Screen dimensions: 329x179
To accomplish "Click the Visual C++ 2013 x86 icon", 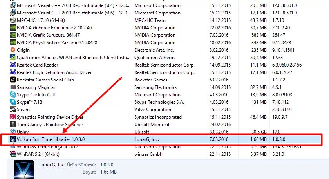I will tap(13, 13).
